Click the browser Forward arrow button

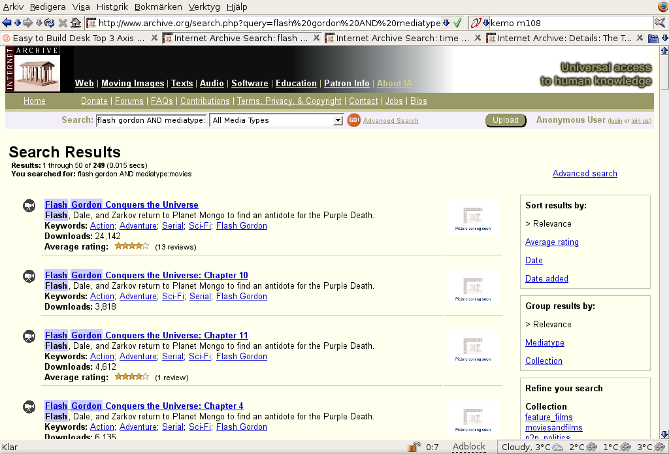[x=28, y=23]
